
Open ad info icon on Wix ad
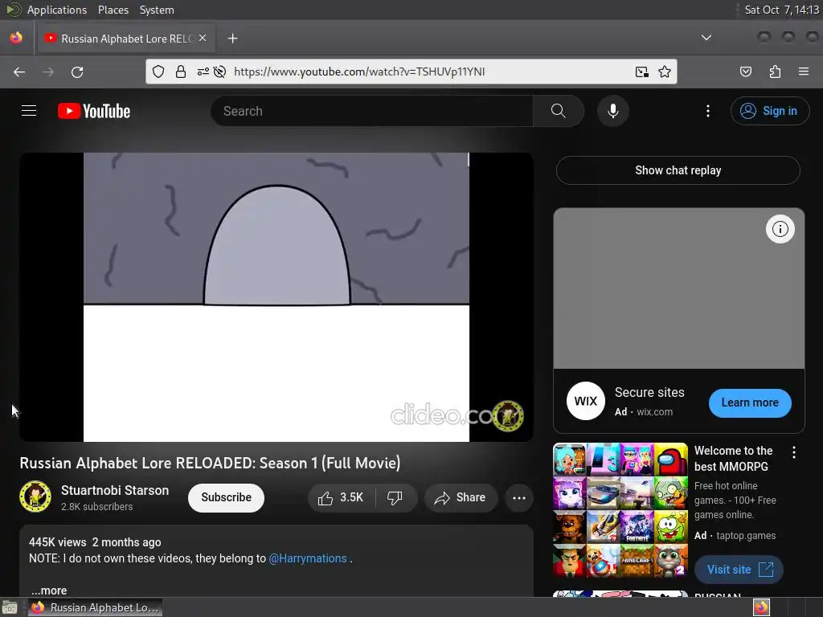[780, 229]
